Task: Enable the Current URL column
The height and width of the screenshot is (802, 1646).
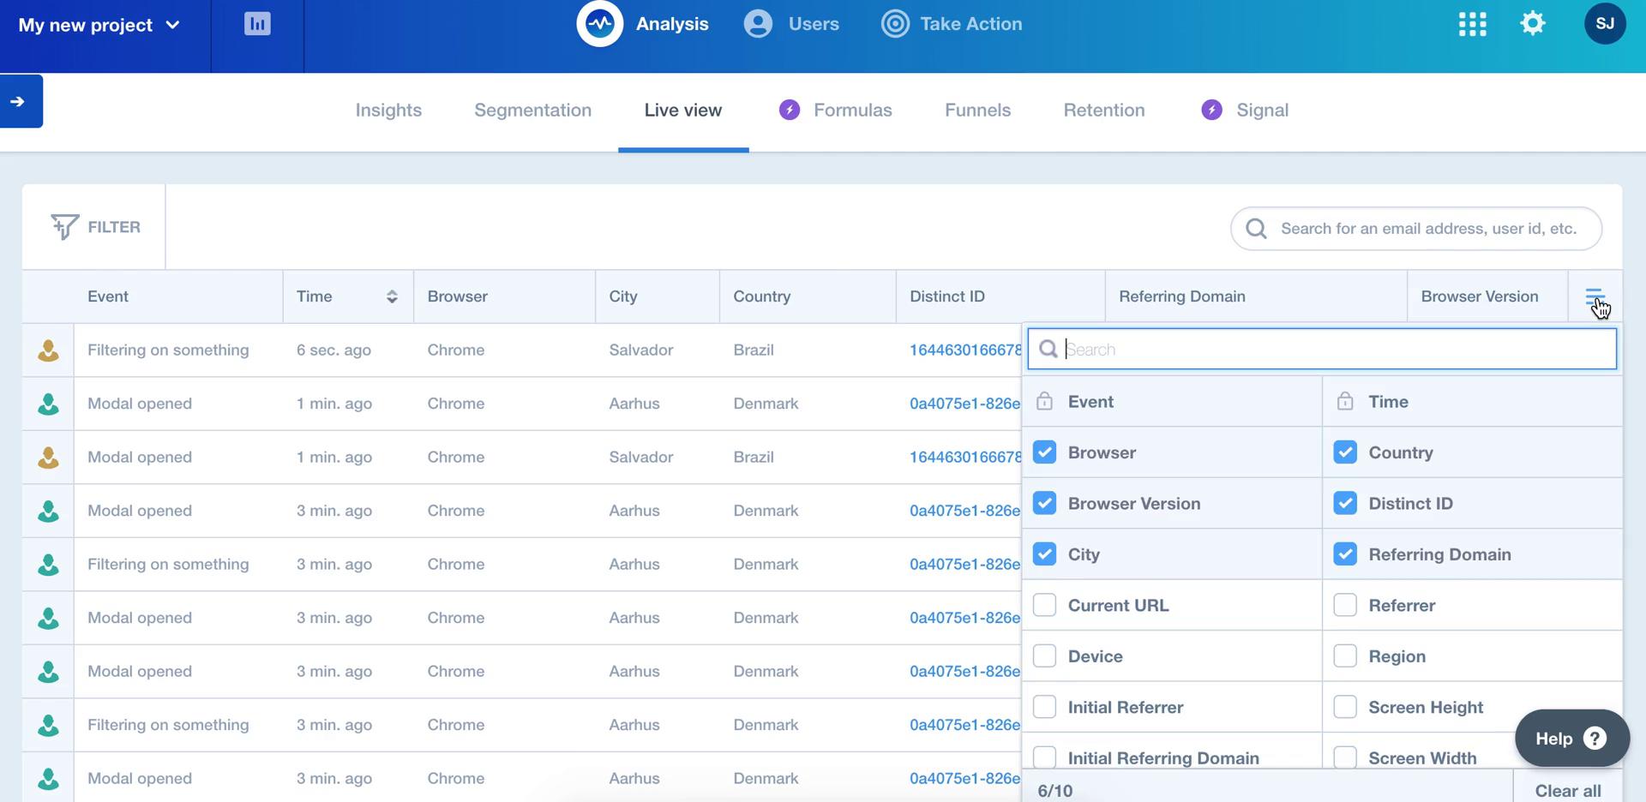Action: pos(1044,605)
